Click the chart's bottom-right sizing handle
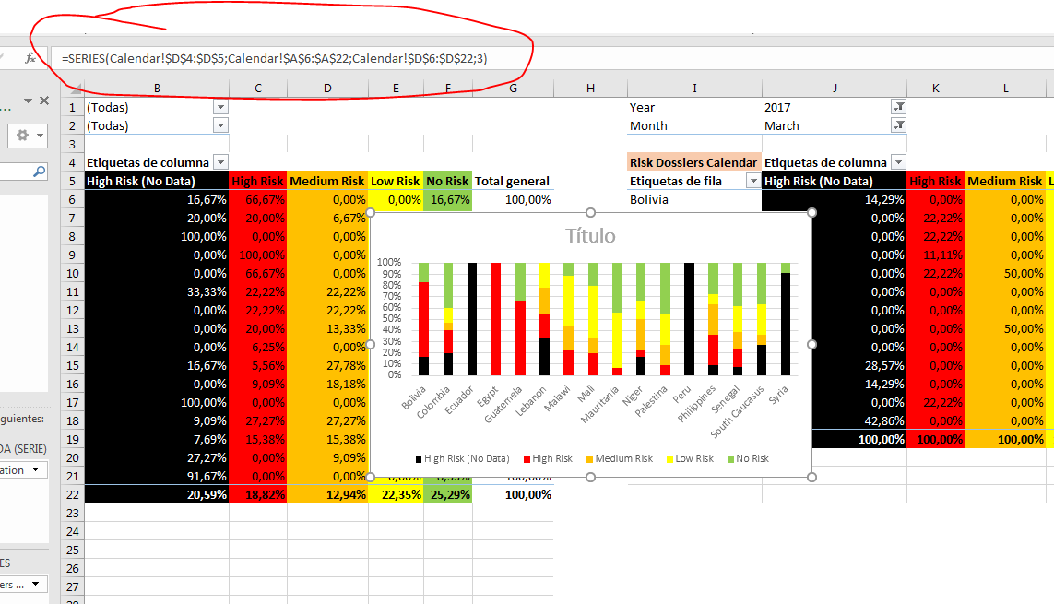The height and width of the screenshot is (604, 1054). [812, 477]
